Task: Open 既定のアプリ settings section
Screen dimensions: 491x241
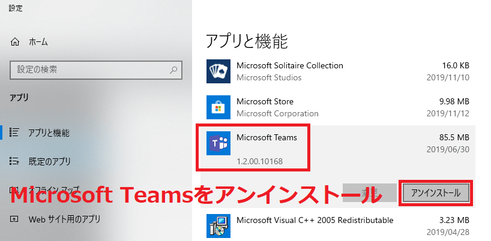Action: click(49, 161)
